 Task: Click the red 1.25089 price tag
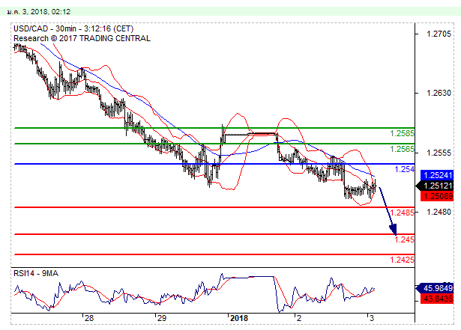437,196
